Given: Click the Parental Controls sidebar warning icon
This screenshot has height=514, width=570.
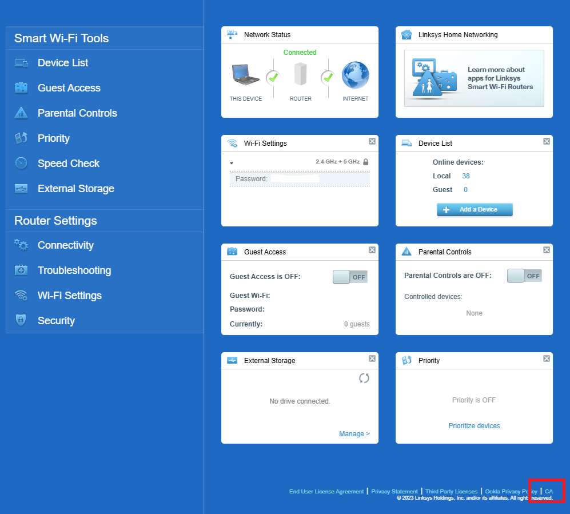Looking at the screenshot, I should (21, 113).
